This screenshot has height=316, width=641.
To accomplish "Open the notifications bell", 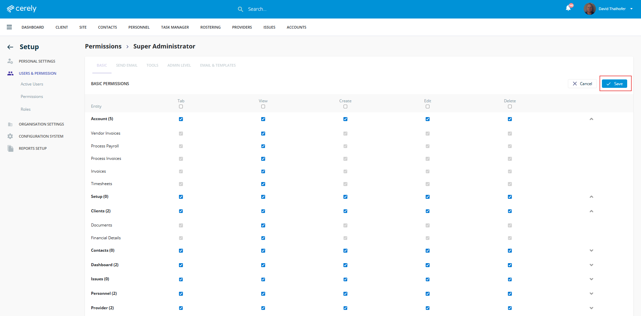I will click(568, 8).
